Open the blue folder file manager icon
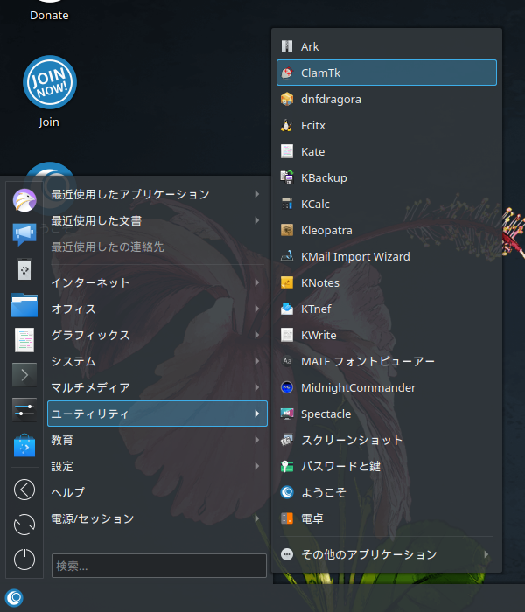 click(x=24, y=305)
